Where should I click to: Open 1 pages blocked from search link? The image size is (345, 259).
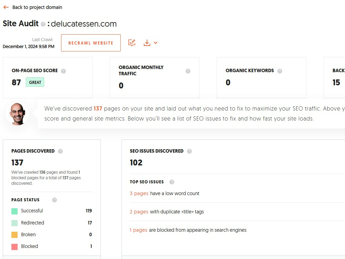138,230
